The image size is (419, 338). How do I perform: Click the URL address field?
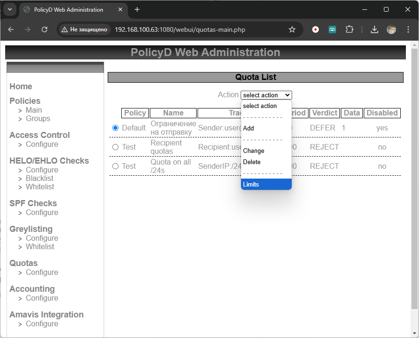point(180,29)
